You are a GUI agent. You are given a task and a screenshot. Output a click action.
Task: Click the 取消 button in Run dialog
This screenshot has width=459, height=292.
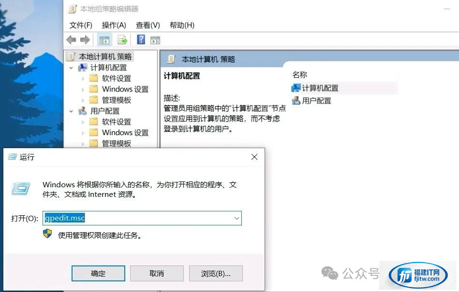[x=157, y=273]
